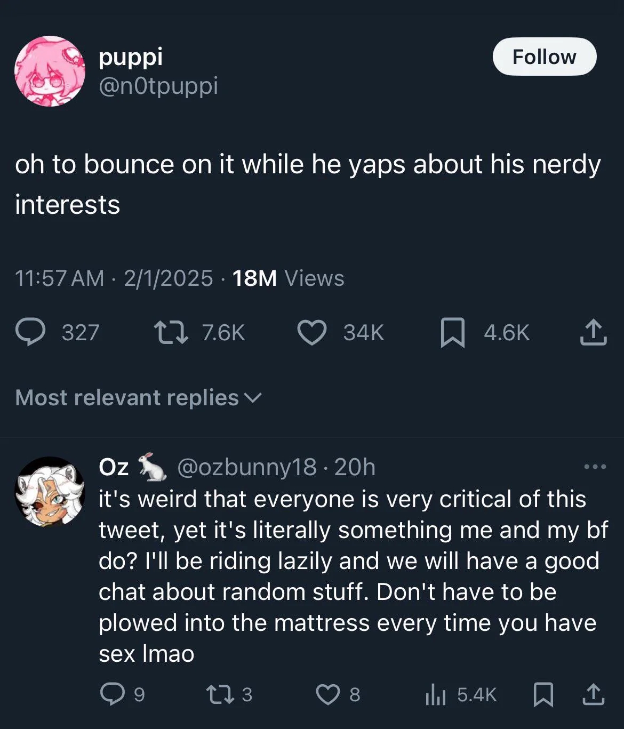Share the main tweet by puppi
The image size is (624, 729).
593,332
